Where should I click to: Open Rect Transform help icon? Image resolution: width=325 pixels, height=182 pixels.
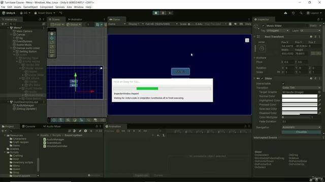point(311,37)
